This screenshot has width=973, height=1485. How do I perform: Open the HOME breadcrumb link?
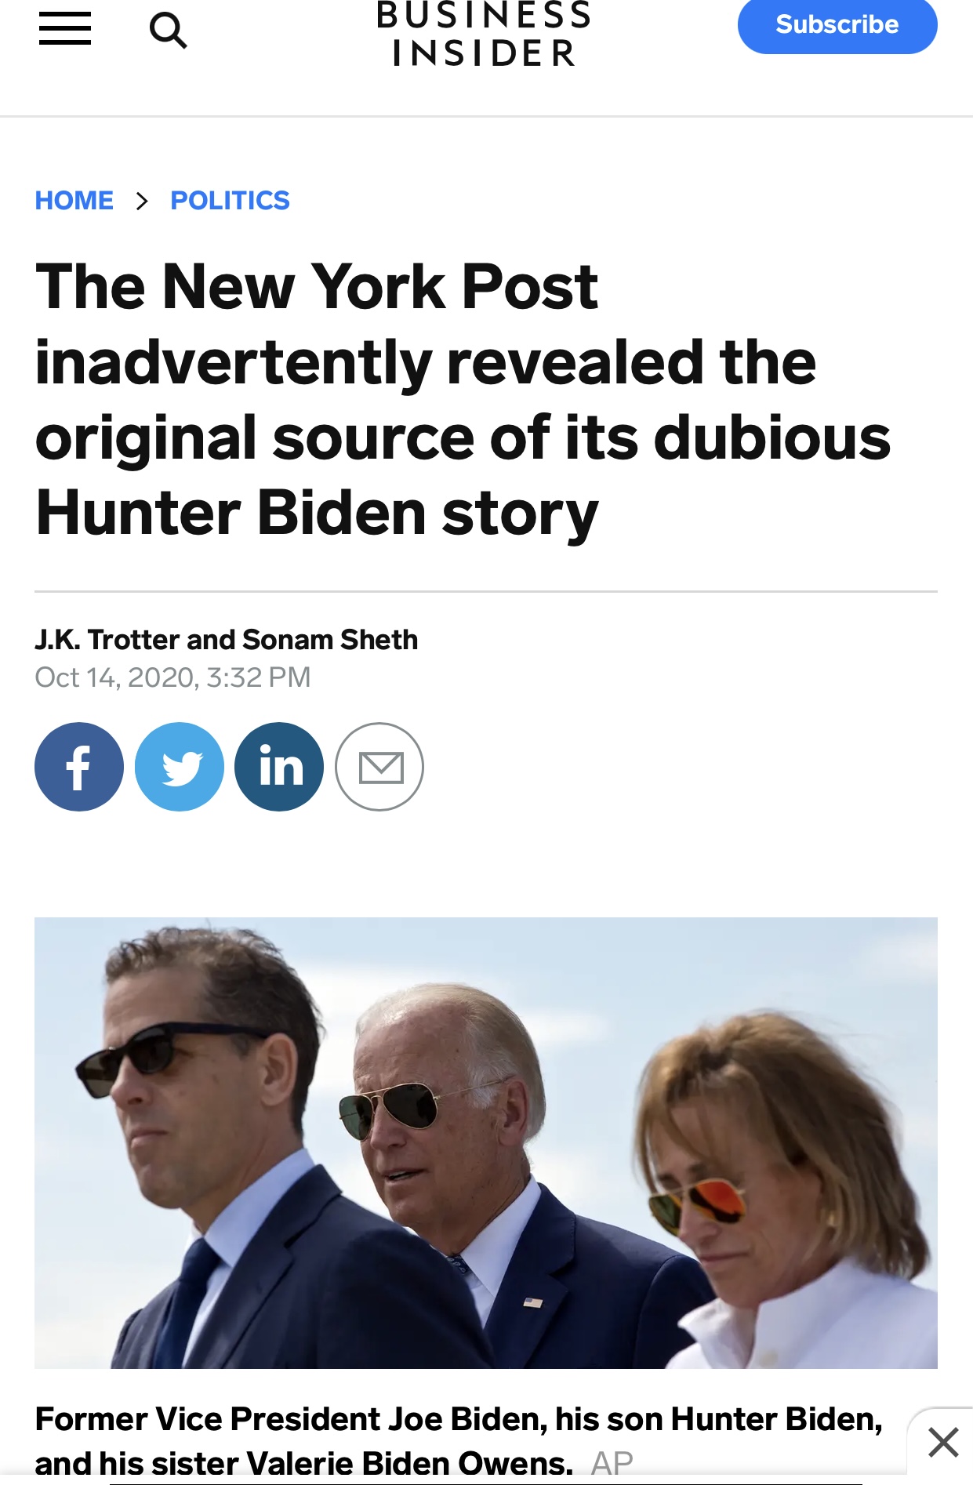(x=74, y=201)
